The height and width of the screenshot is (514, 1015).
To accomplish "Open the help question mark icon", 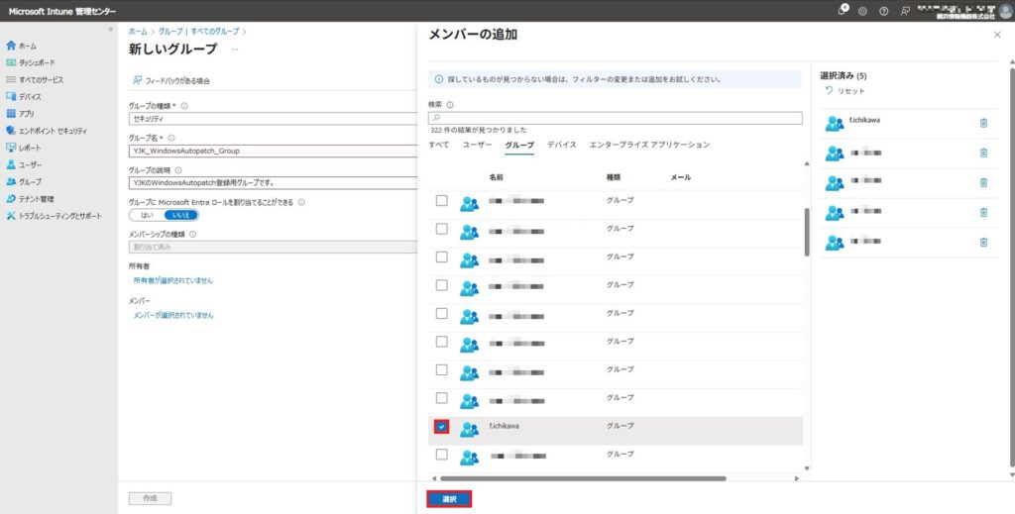I will (x=883, y=11).
